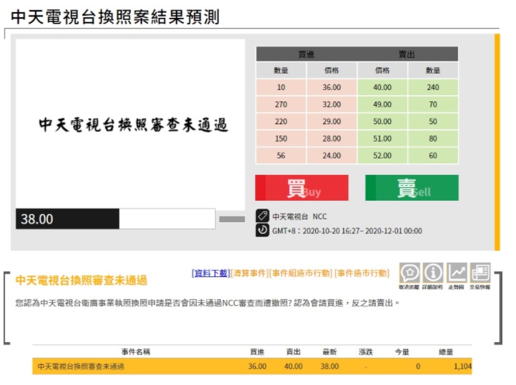This screenshot has height=385, width=516.
Task: Select buy price 36.00 in order book
Action: click(332, 87)
